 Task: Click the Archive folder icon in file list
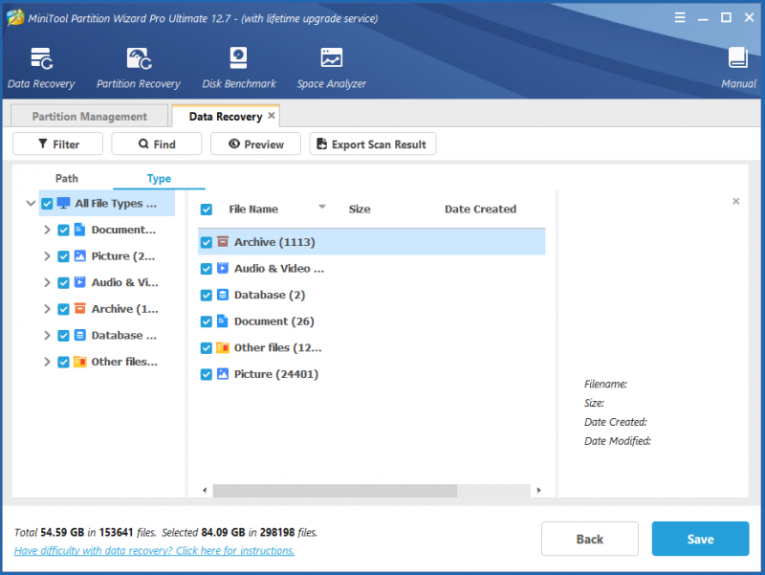point(223,242)
